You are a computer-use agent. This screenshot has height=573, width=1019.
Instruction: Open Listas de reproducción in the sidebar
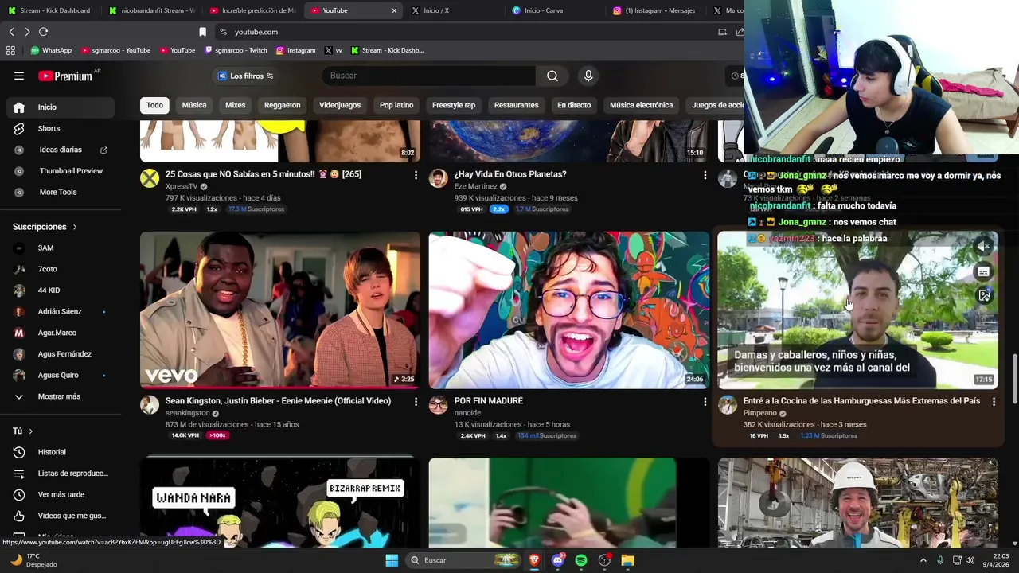[x=61, y=474]
